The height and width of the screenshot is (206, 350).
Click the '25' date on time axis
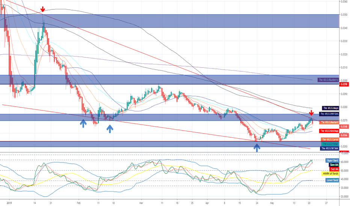pyautogui.click(x=192, y=203)
